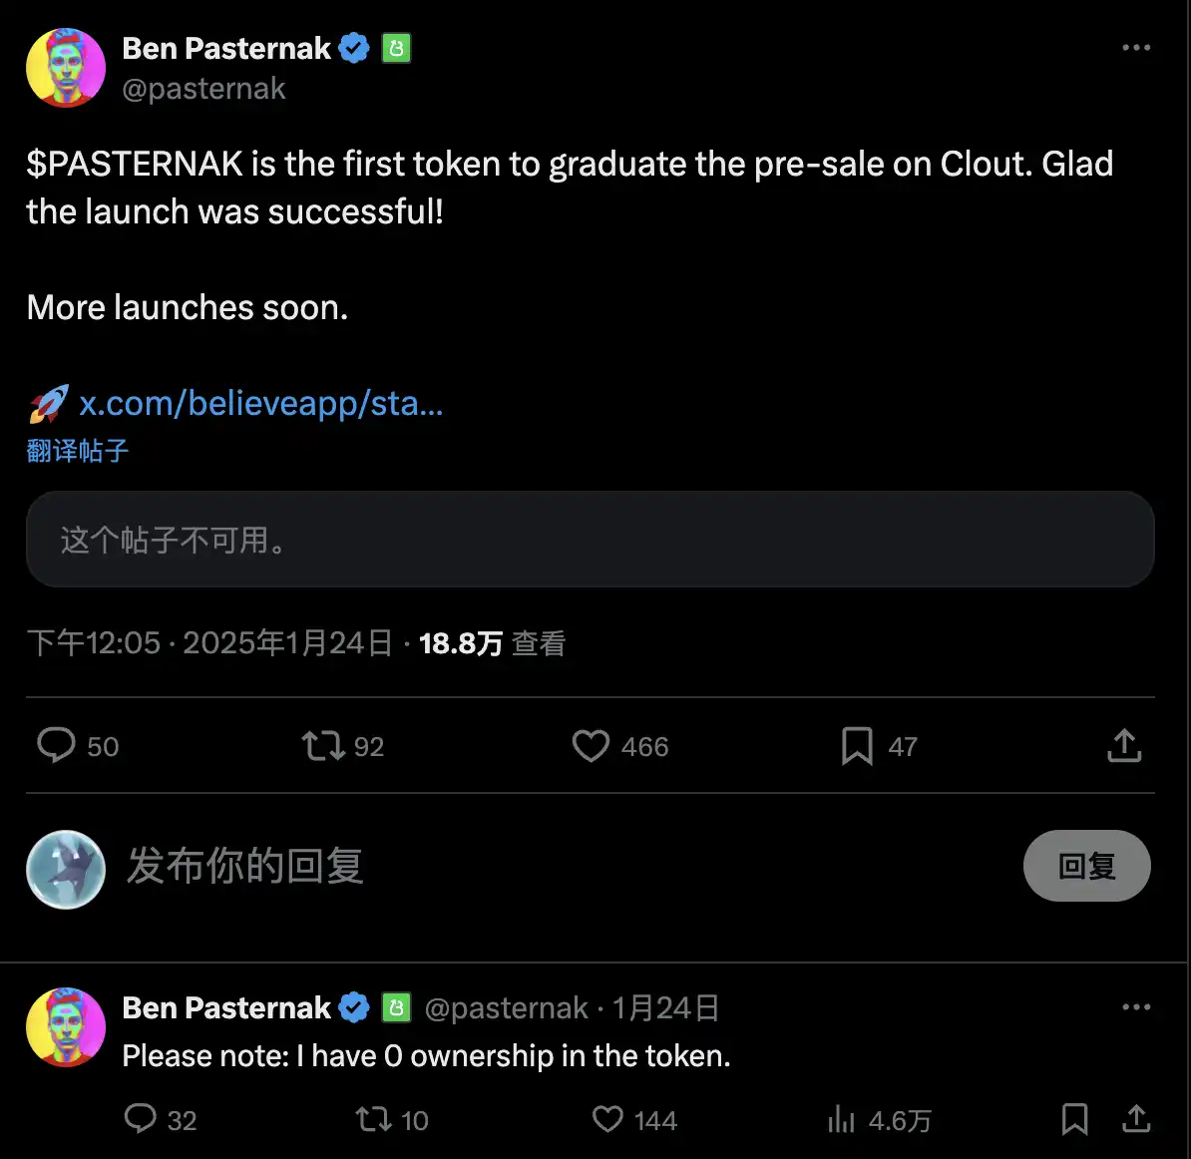This screenshot has width=1191, height=1159.
Task: Bookmark the tweet showing 47 bookmarks
Action: (858, 745)
